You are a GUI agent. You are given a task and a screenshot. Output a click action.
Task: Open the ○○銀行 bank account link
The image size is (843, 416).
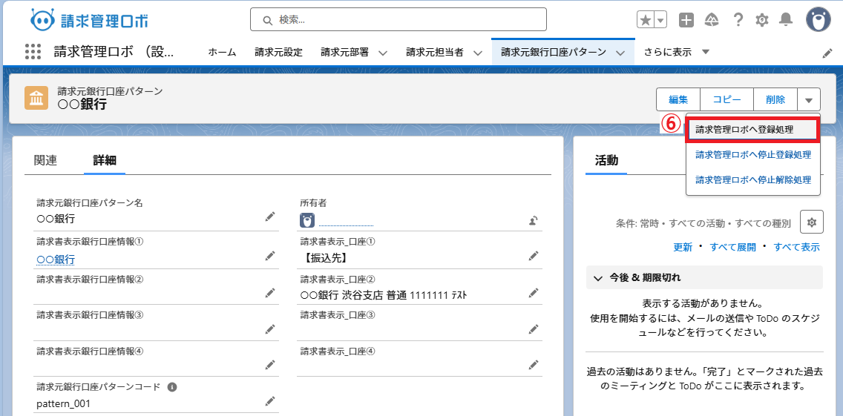56,260
